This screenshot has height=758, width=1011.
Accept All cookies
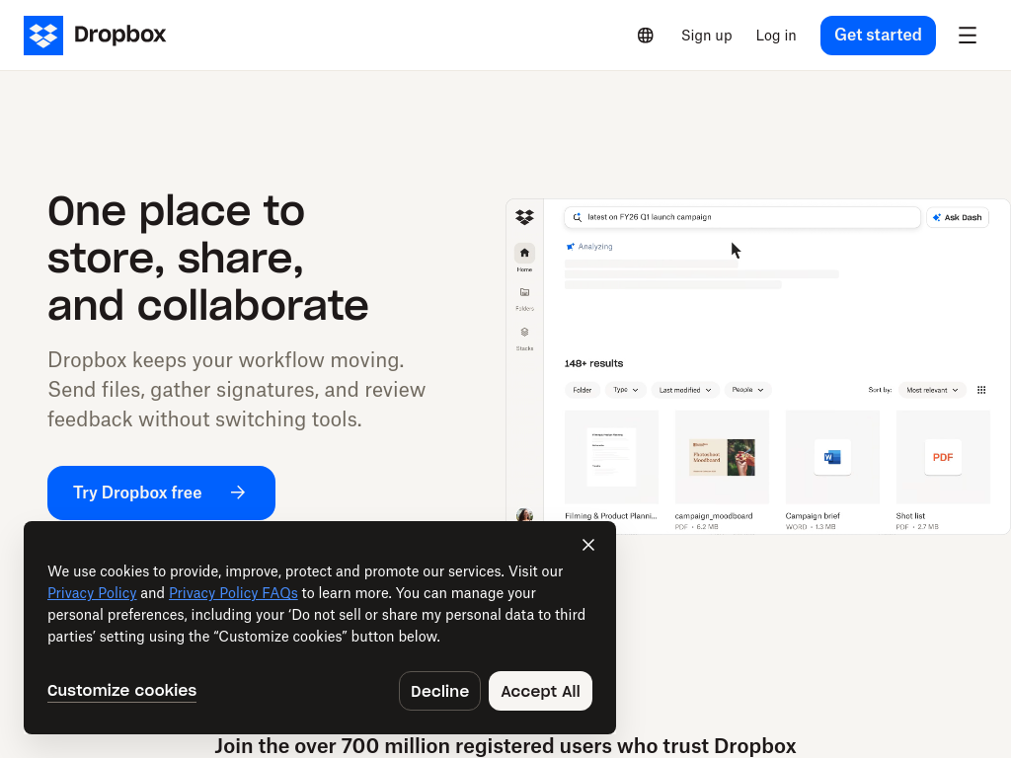point(540,691)
